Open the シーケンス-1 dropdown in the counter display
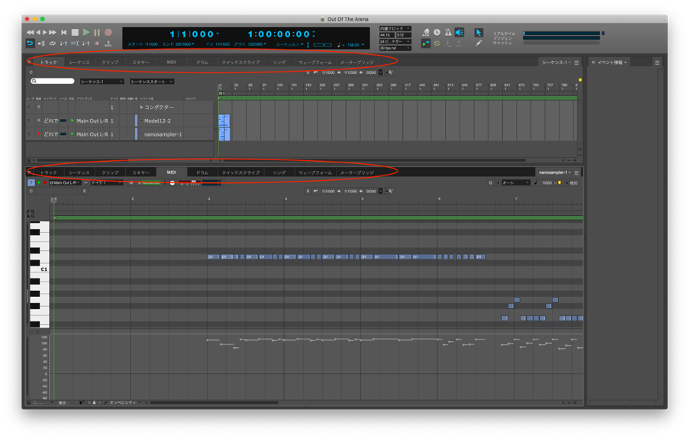The image size is (690, 438). click(x=290, y=44)
